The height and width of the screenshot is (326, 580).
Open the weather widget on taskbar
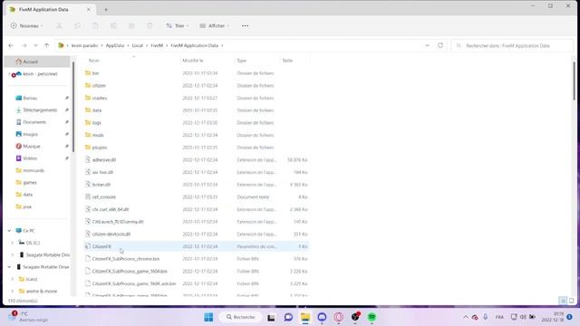(28, 317)
